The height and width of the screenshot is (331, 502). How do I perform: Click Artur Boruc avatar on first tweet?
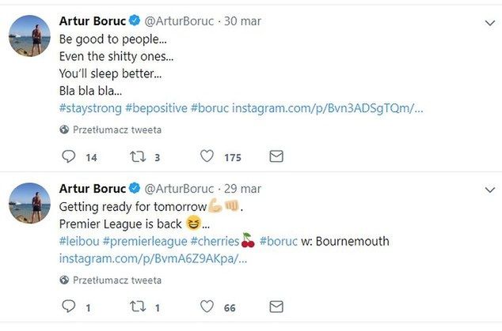tap(30, 36)
